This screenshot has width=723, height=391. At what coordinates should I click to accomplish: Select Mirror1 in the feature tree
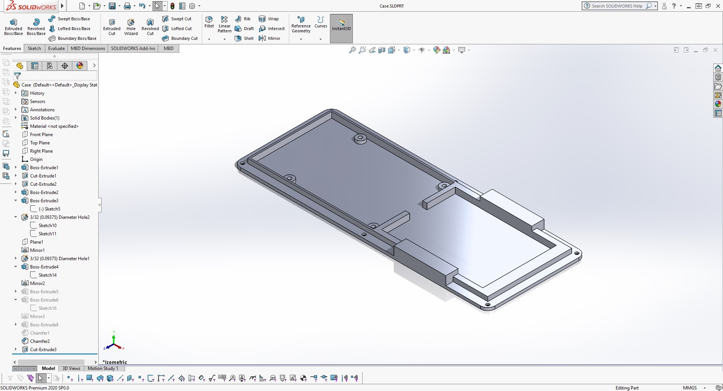[33, 250]
